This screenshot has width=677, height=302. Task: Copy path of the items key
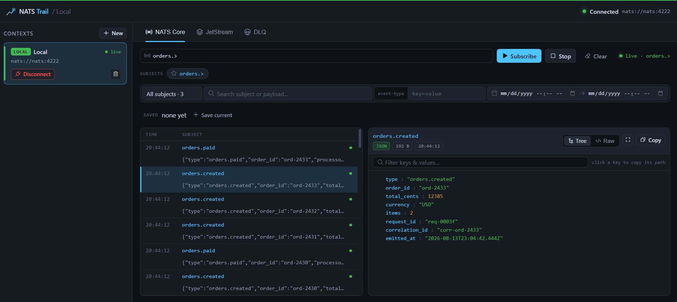[x=393, y=213]
